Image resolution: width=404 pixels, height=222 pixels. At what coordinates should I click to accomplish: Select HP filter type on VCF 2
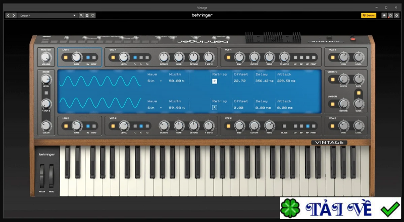pyautogui.click(x=308, y=126)
